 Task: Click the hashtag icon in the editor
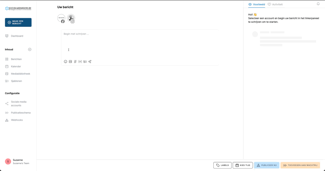(x=75, y=62)
